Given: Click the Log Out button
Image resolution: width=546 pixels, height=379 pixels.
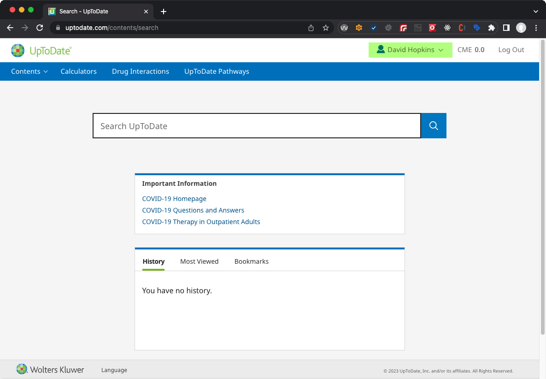Looking at the screenshot, I should (511, 50).
